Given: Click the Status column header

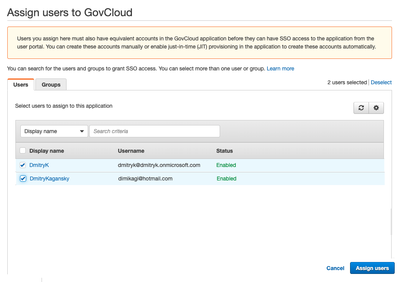Looking at the screenshot, I should click(225, 151).
